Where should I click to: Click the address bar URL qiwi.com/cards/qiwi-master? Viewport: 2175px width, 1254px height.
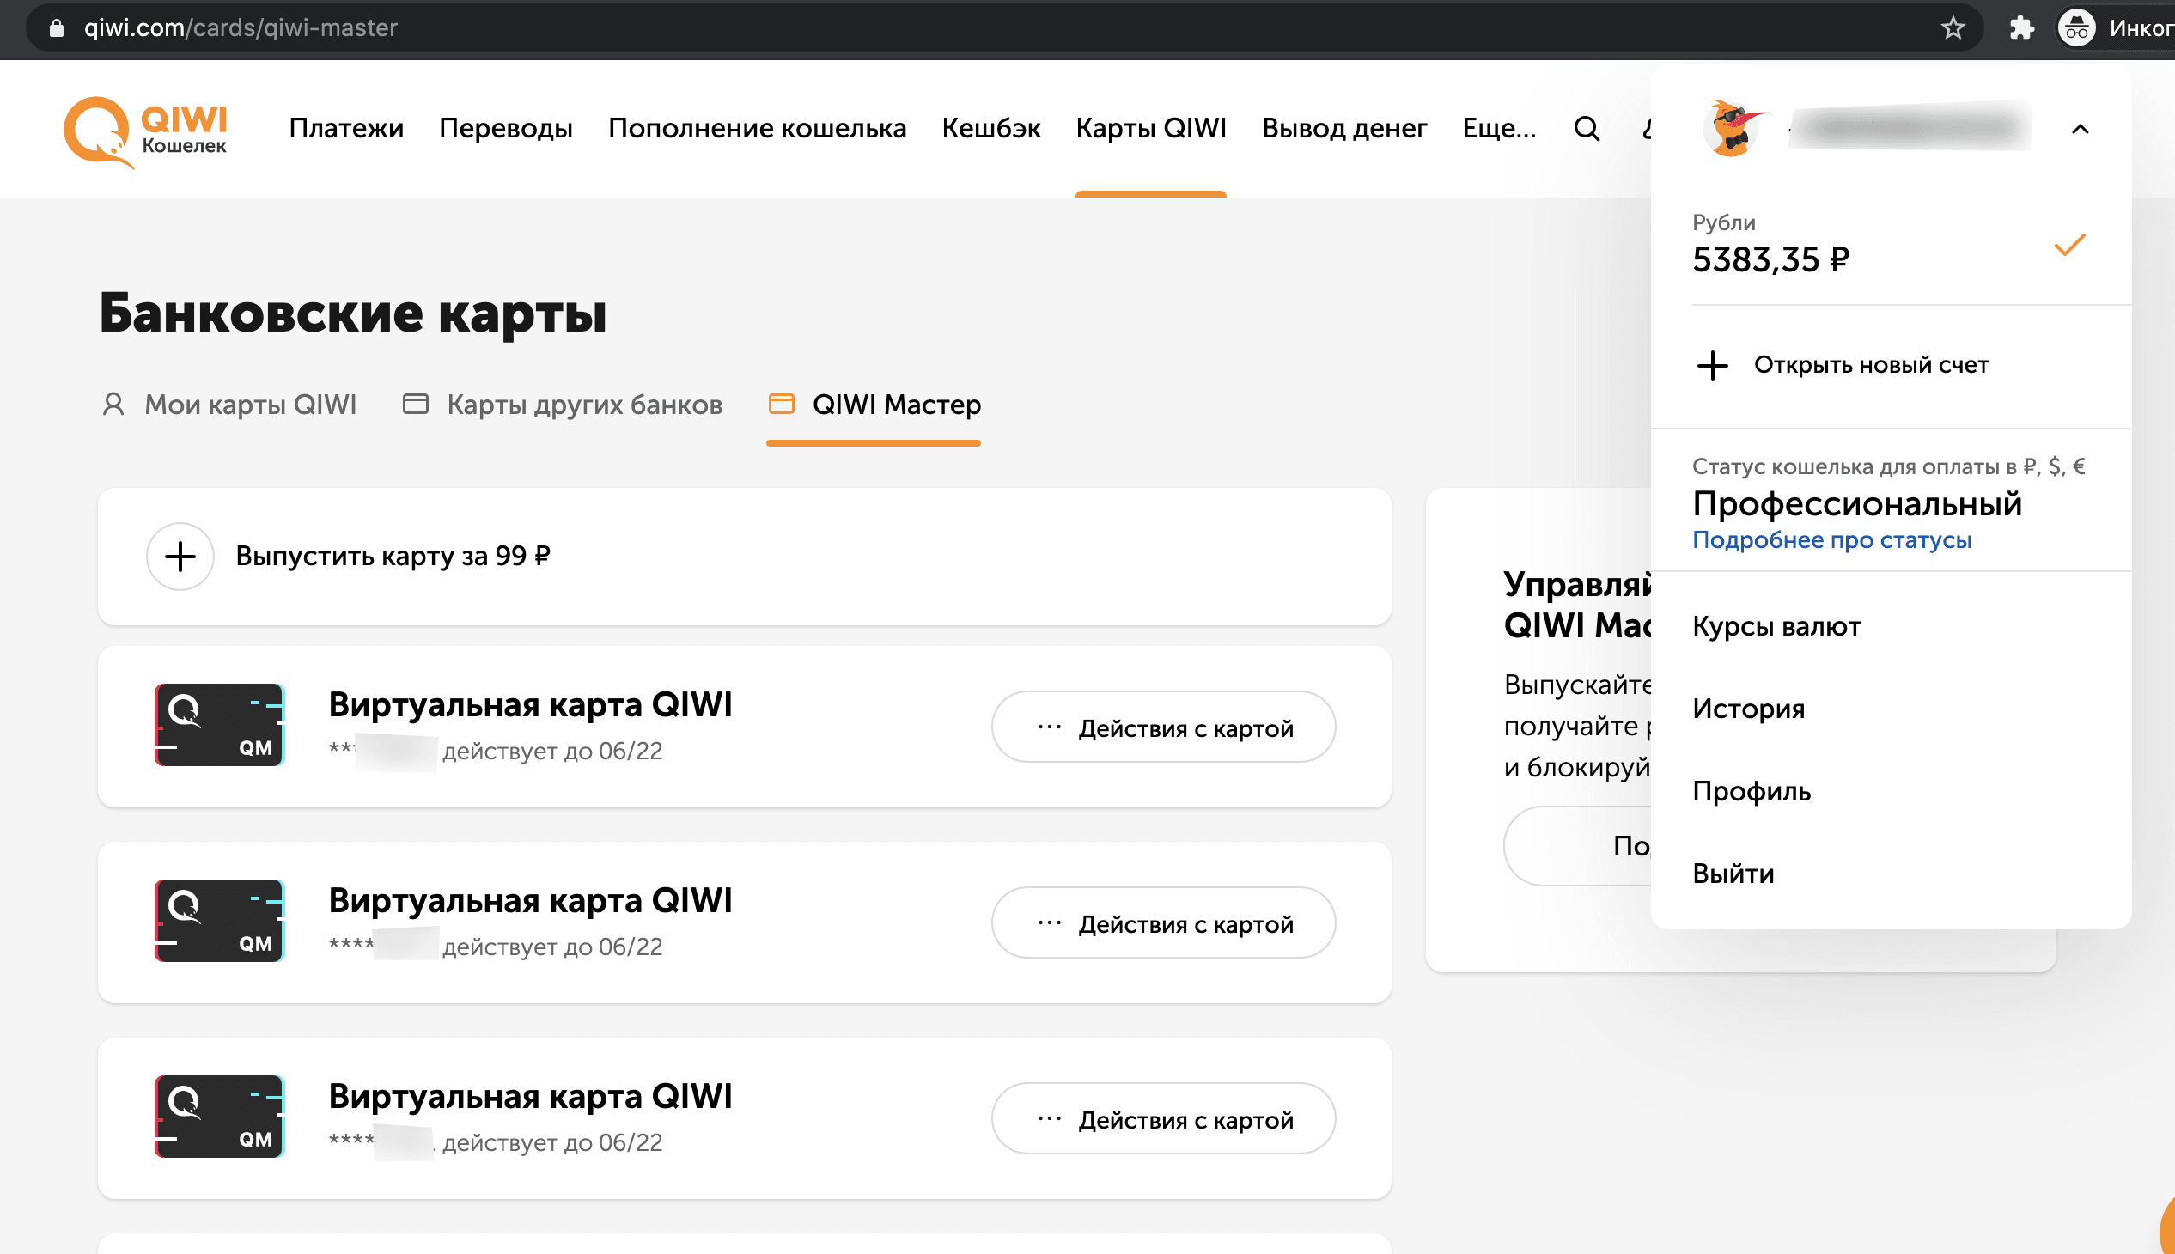tap(241, 27)
